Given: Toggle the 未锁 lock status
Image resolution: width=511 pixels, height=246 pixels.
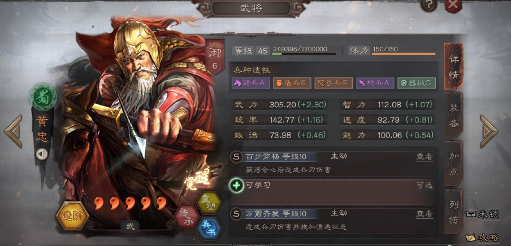Looking at the screenshot, I should pyautogui.click(x=482, y=214).
